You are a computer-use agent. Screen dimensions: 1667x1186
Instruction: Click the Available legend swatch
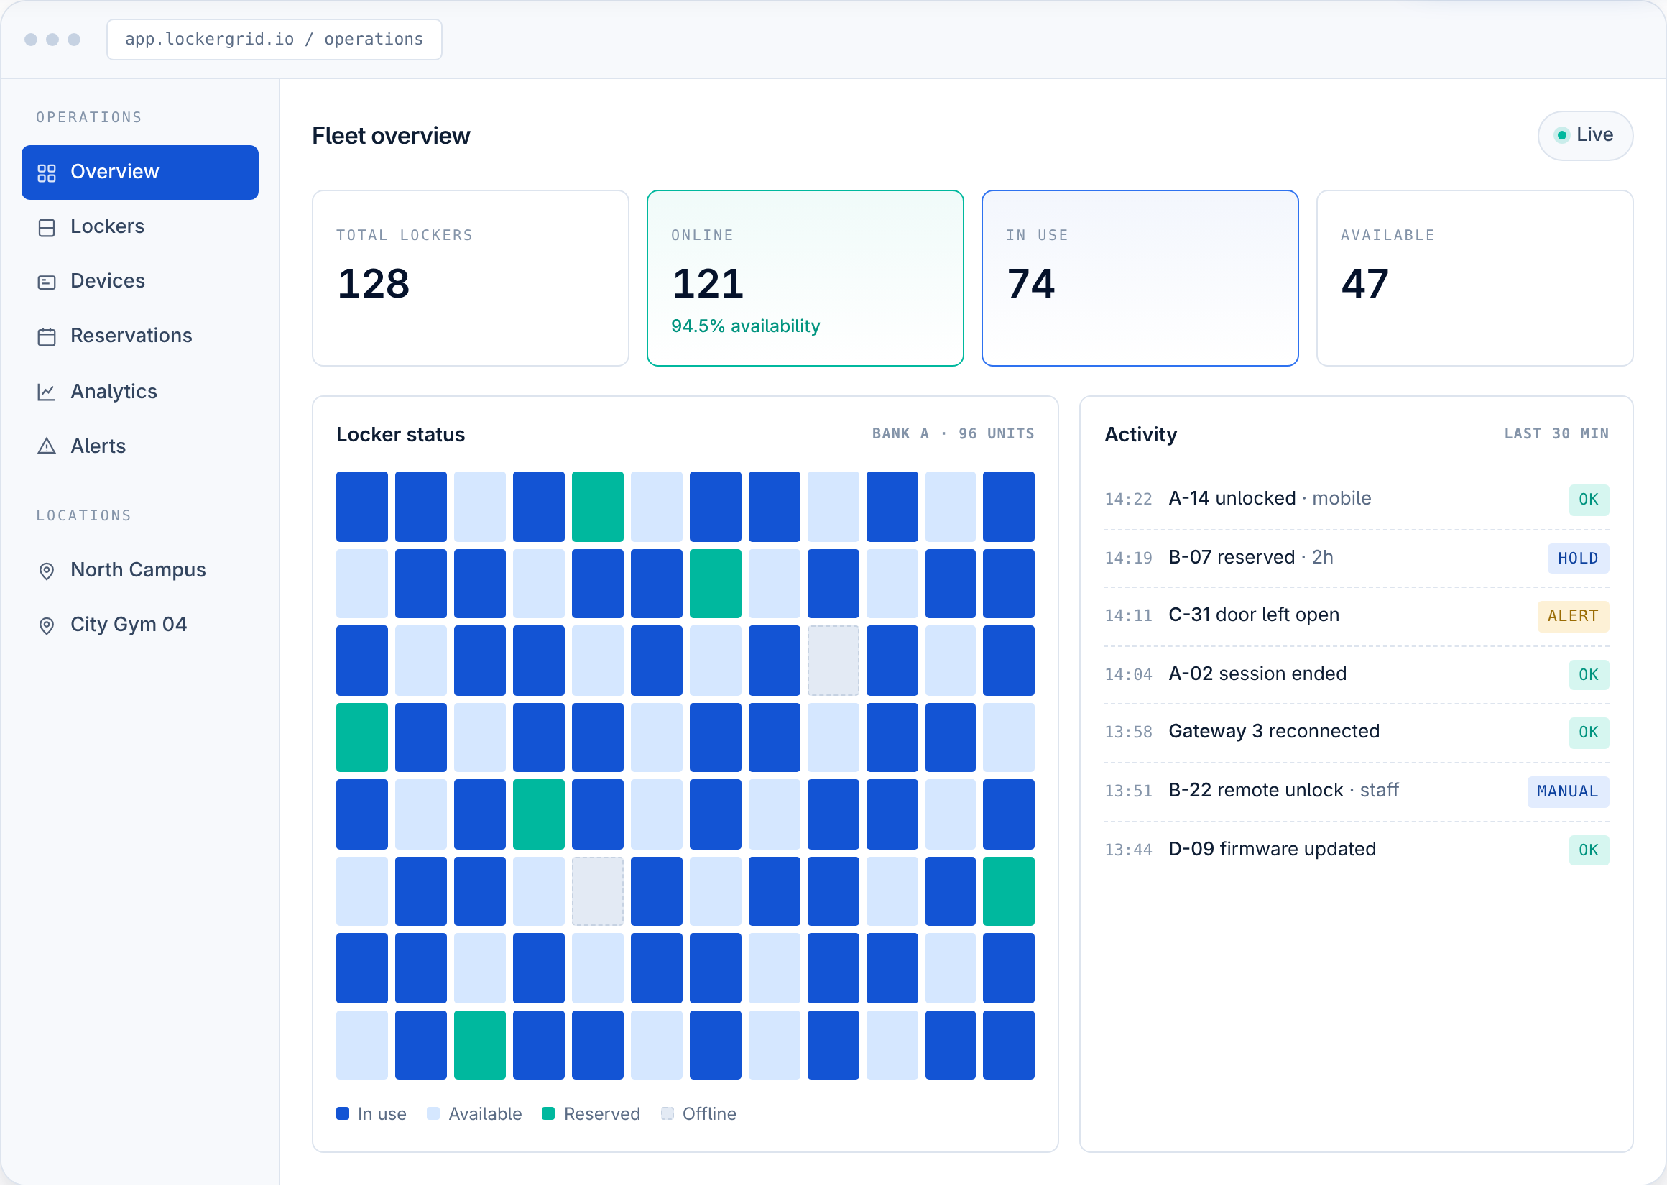(x=433, y=1114)
